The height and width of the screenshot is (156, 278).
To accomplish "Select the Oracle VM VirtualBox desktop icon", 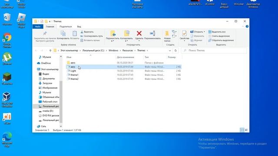I will tap(7, 100).
